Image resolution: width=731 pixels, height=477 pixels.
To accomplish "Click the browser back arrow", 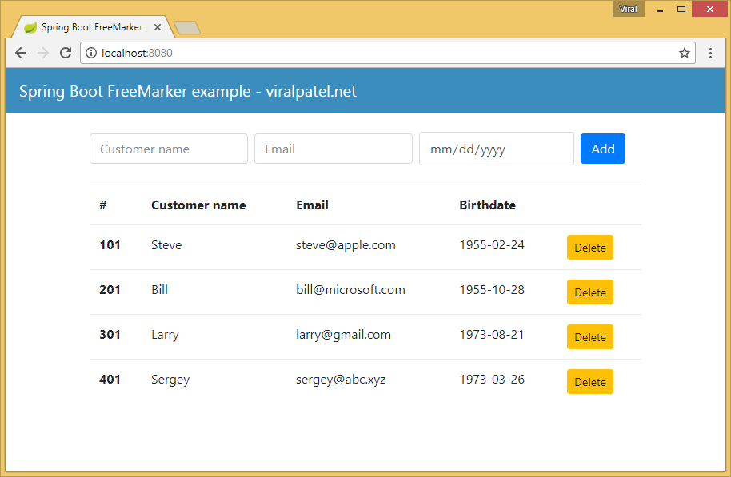I will [x=21, y=53].
